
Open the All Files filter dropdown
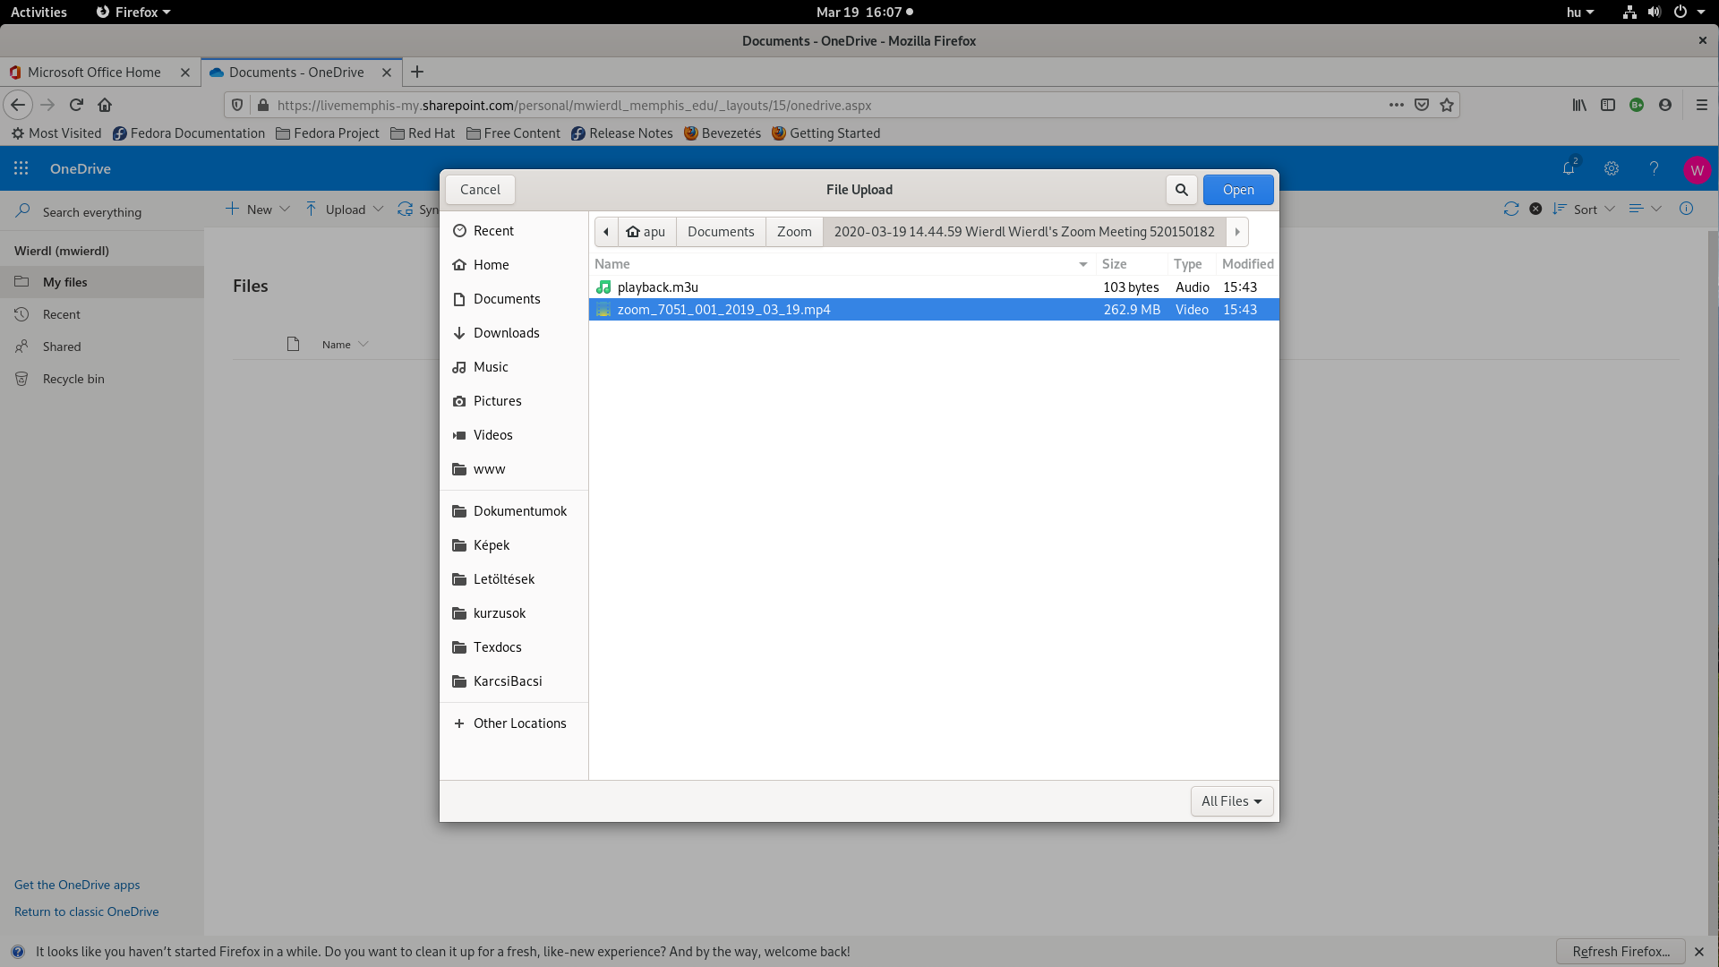(x=1231, y=801)
